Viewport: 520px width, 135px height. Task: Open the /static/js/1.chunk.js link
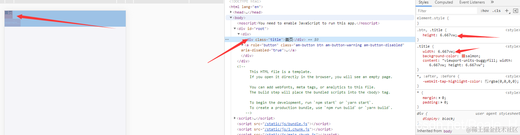click(287, 129)
